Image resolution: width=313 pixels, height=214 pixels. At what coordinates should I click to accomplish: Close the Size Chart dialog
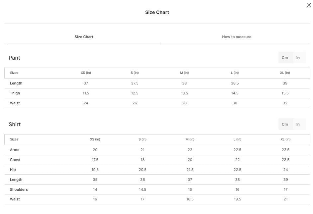tap(309, 5)
